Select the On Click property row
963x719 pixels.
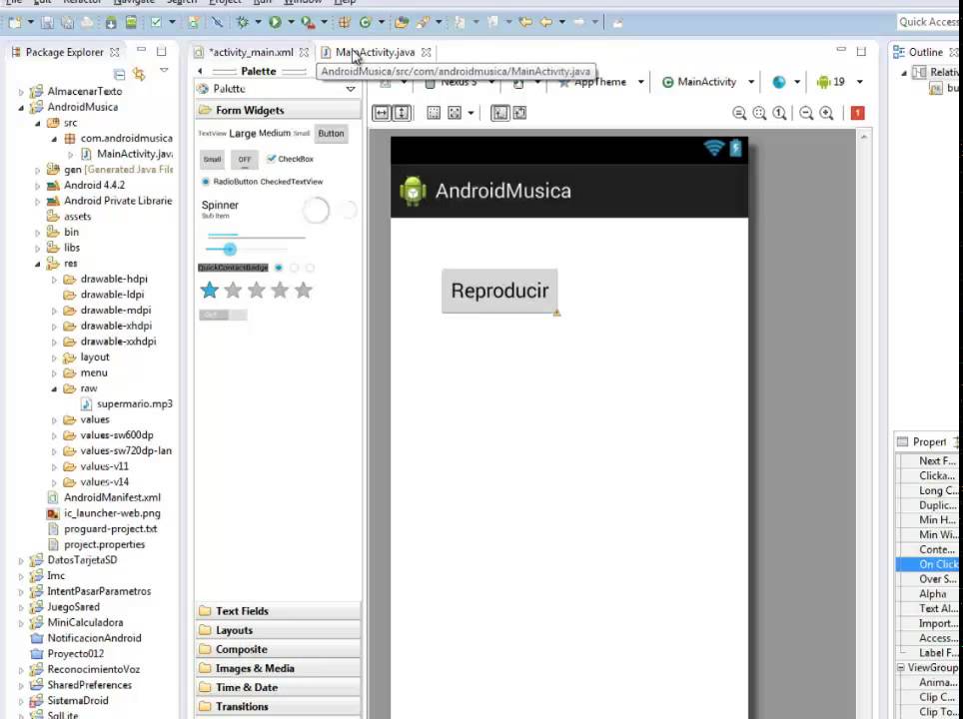tap(929, 564)
